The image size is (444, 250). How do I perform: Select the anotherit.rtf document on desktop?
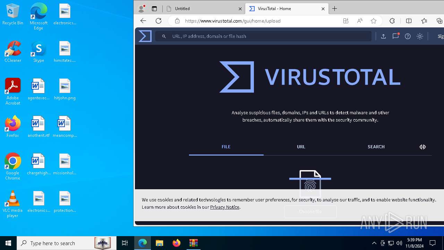[x=39, y=127]
